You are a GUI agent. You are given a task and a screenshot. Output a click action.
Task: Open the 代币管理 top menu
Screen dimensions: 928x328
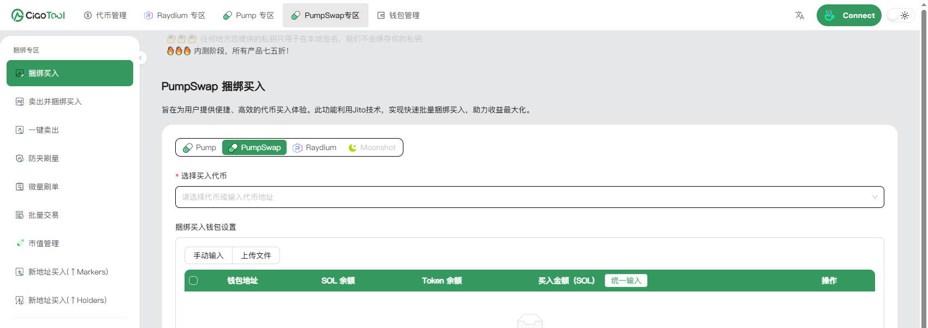click(105, 15)
